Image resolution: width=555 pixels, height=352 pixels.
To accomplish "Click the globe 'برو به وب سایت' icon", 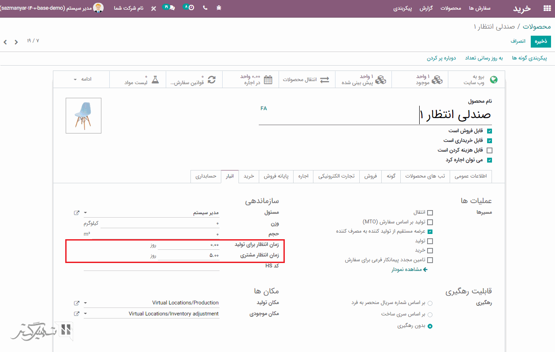I will [494, 80].
